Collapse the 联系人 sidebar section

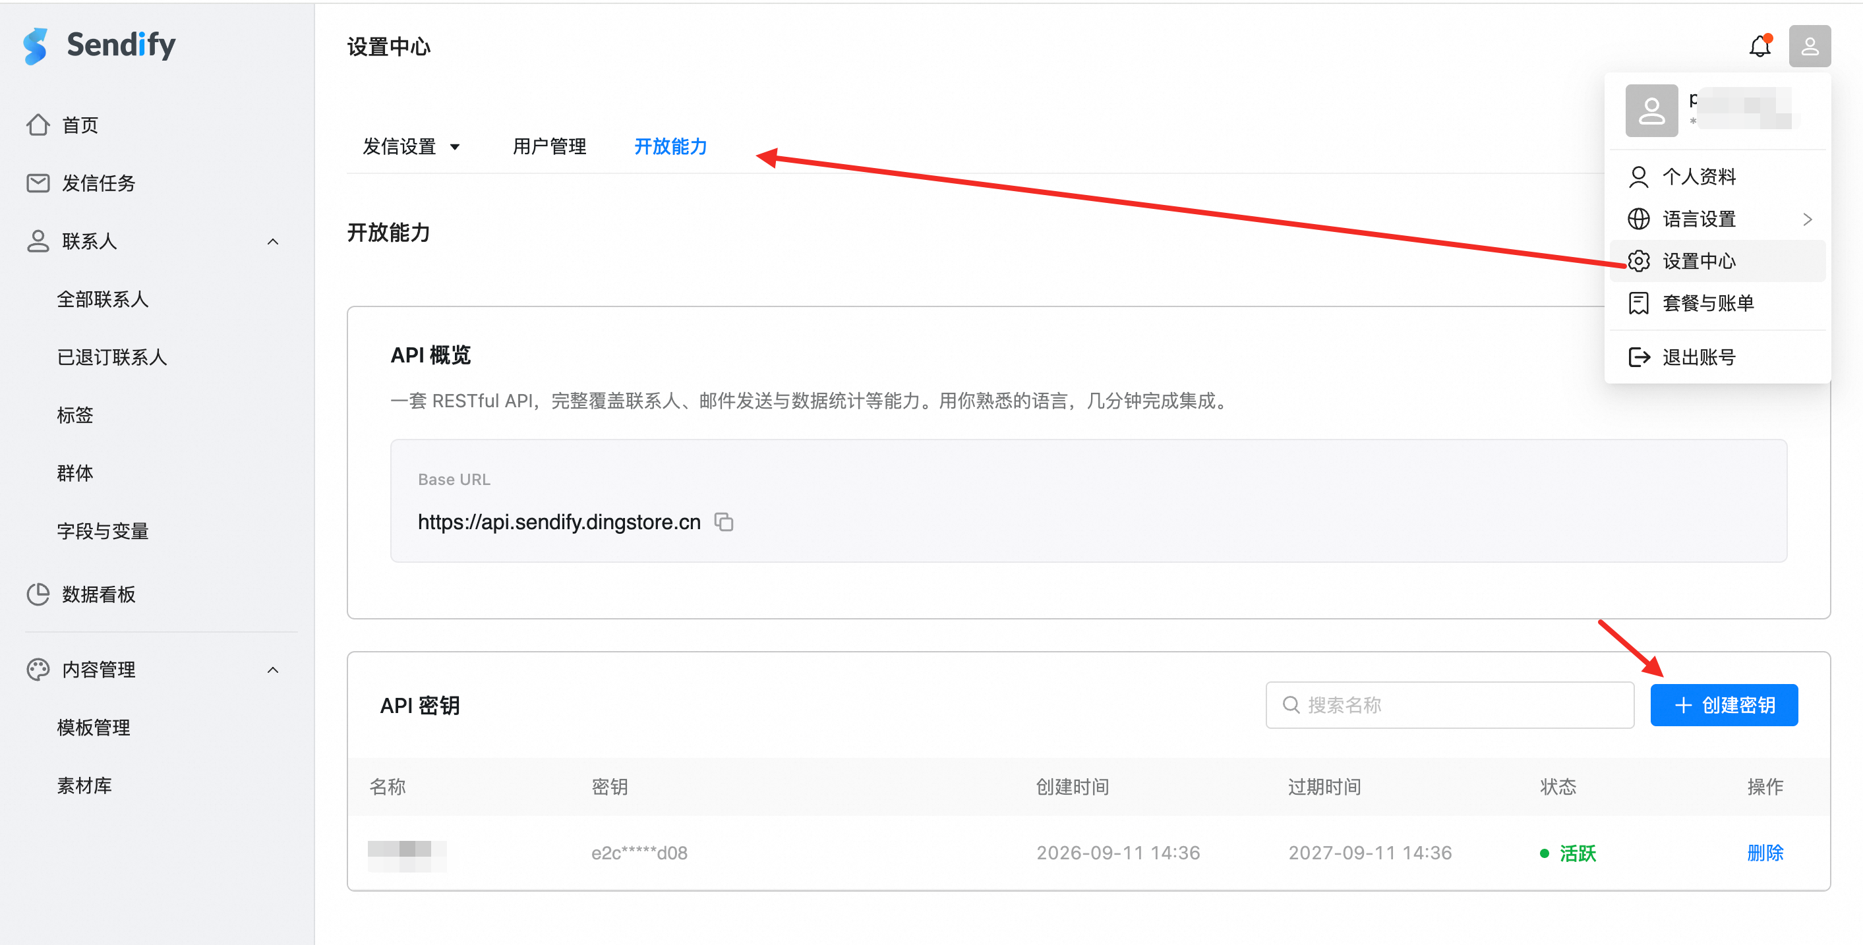[x=273, y=241]
